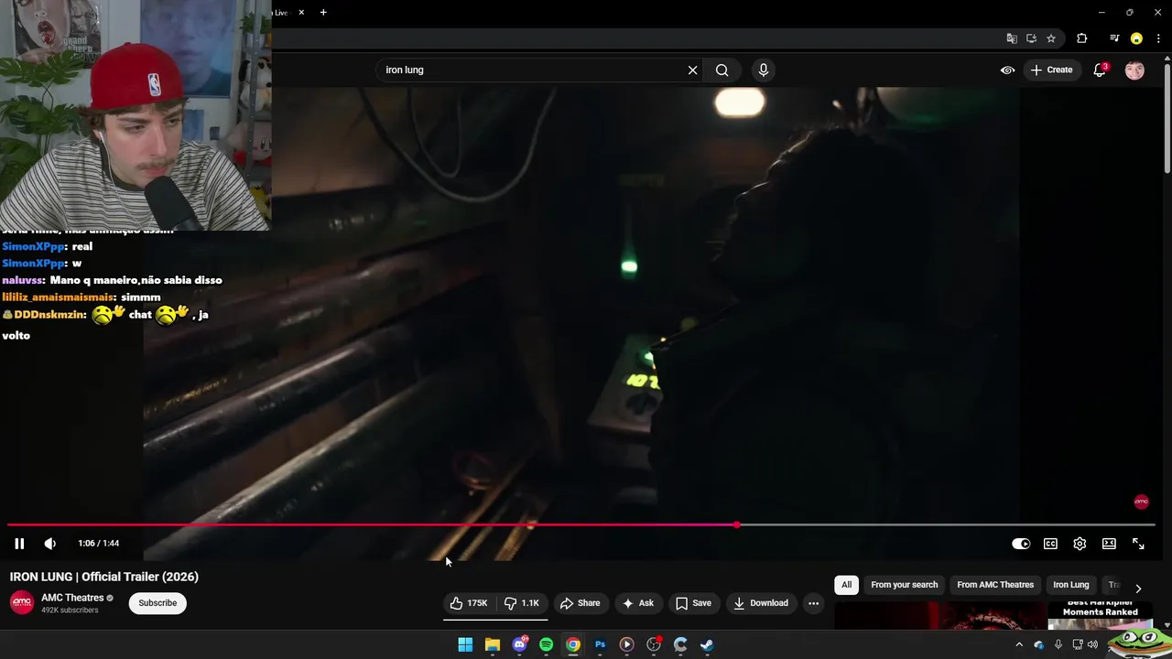Open Spotify from taskbar

point(547,644)
